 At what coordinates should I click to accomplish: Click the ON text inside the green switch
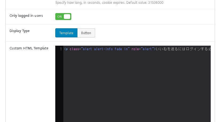59,17
